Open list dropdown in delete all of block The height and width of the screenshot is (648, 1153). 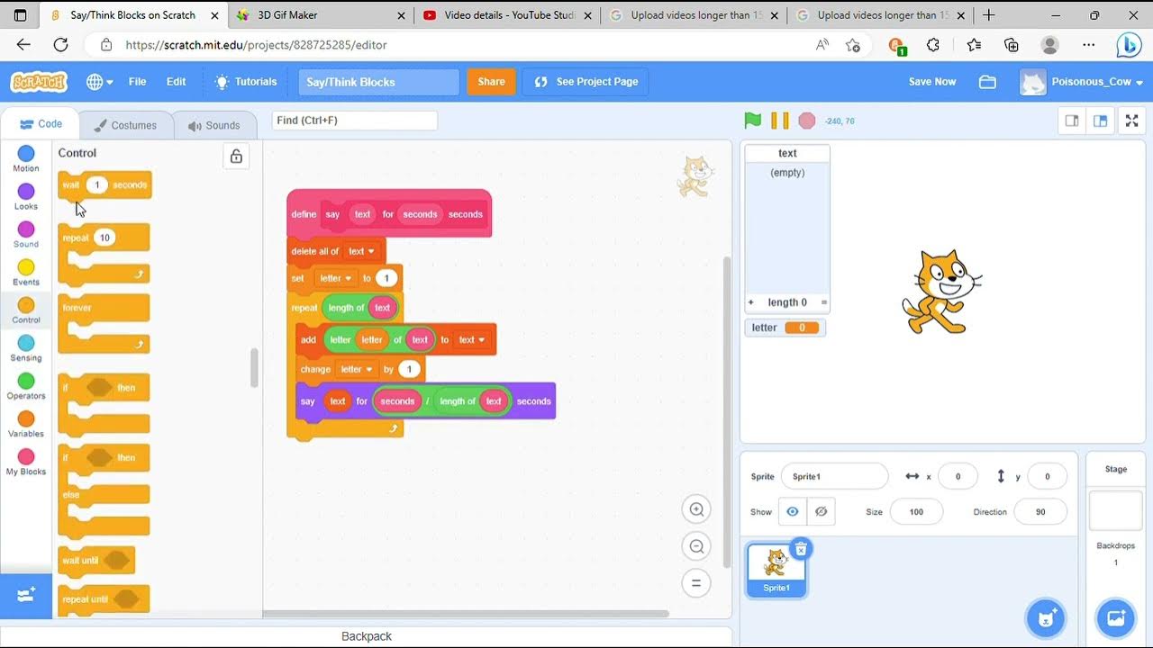click(x=362, y=251)
